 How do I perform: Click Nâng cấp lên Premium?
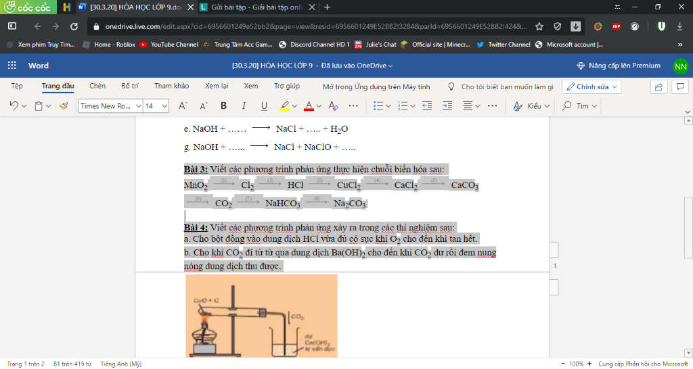pyautogui.click(x=619, y=66)
